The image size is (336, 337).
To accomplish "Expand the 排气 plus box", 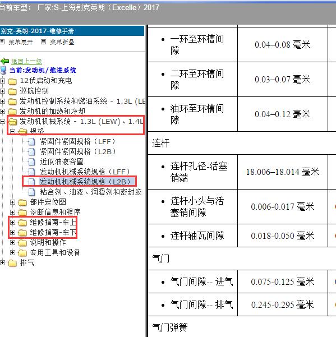I will pos(2,262).
